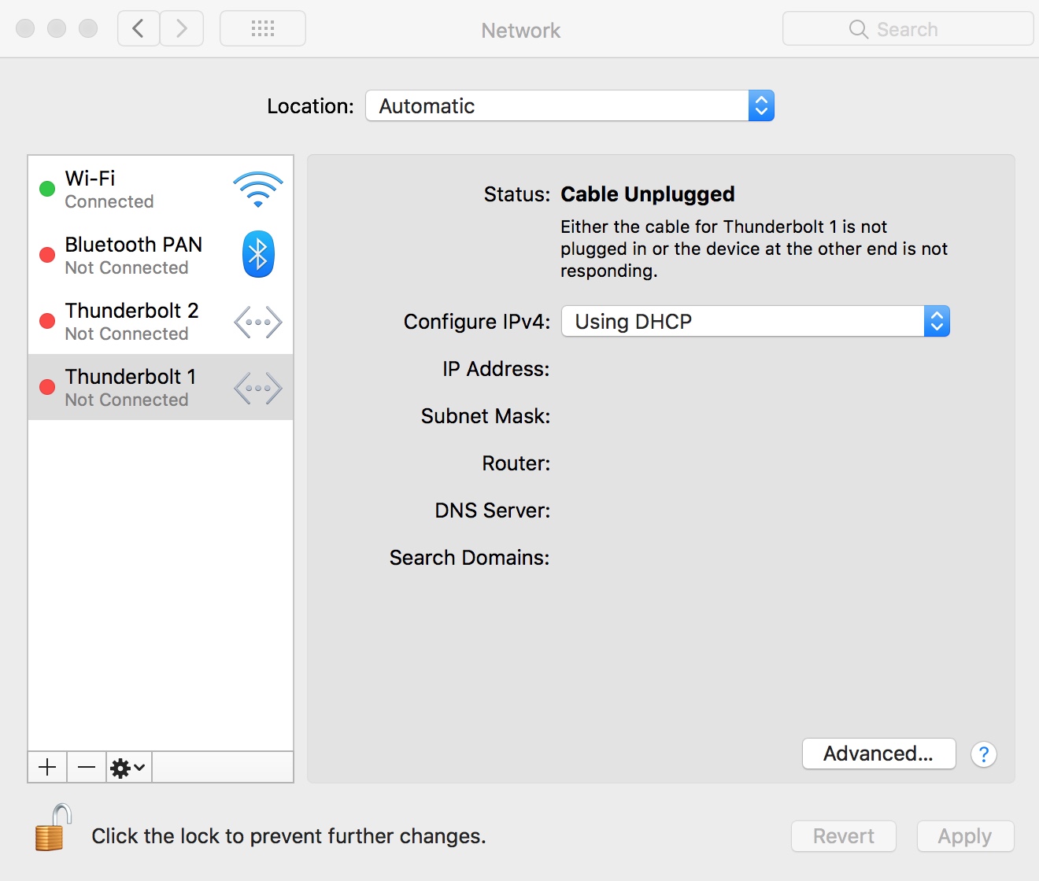Select the Wi-Fi connected status indicator
Image resolution: width=1039 pixels, height=881 pixels.
46,189
